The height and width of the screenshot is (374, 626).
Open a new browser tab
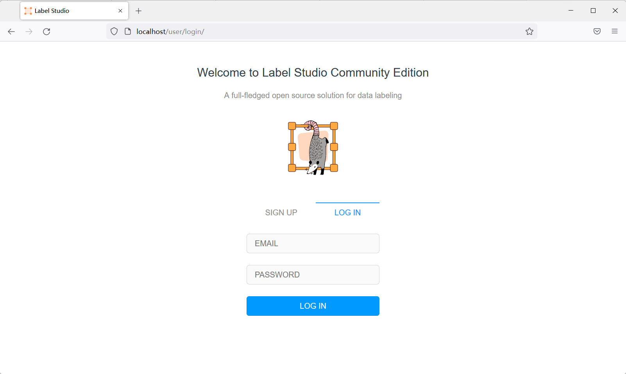[x=138, y=11]
